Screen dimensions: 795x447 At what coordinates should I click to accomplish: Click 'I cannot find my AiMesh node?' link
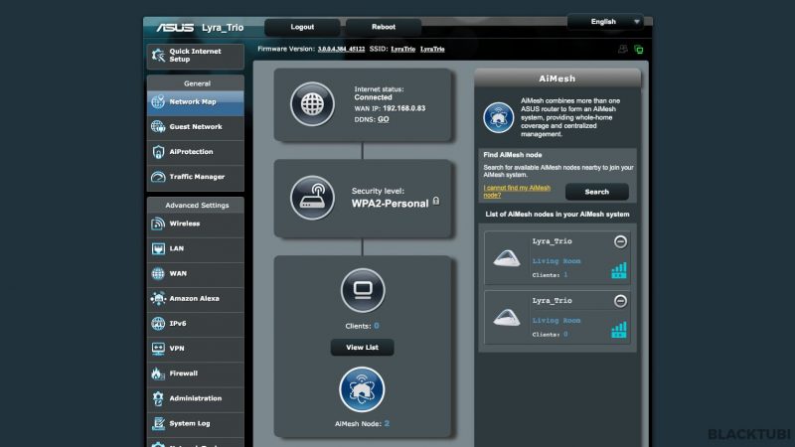[x=517, y=192]
